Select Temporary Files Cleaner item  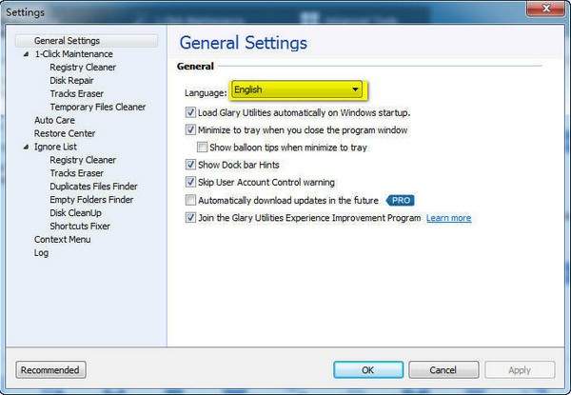(x=97, y=108)
